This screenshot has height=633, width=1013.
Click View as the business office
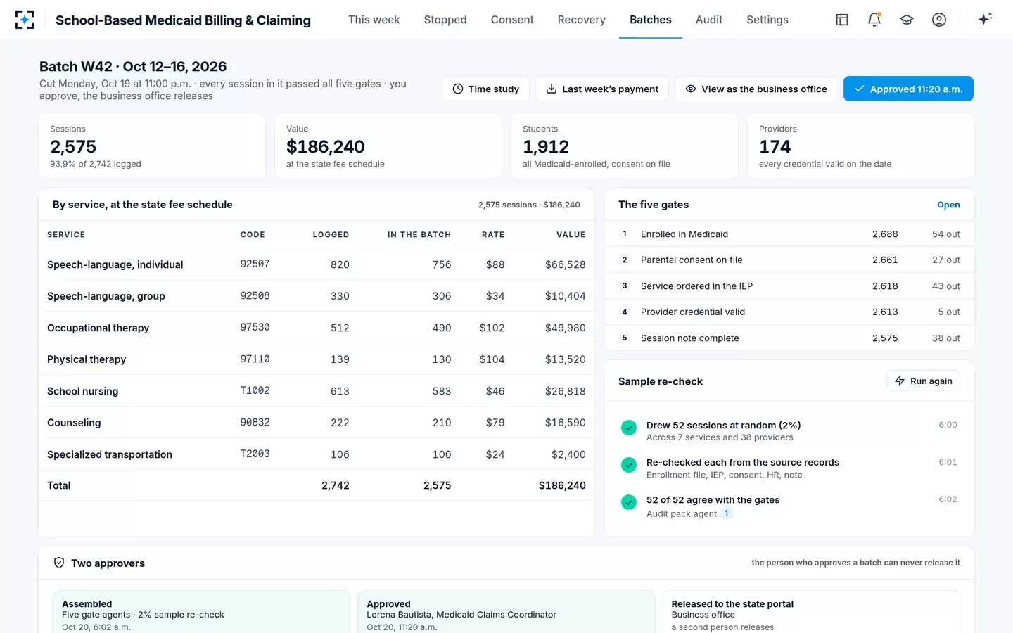[x=756, y=89]
